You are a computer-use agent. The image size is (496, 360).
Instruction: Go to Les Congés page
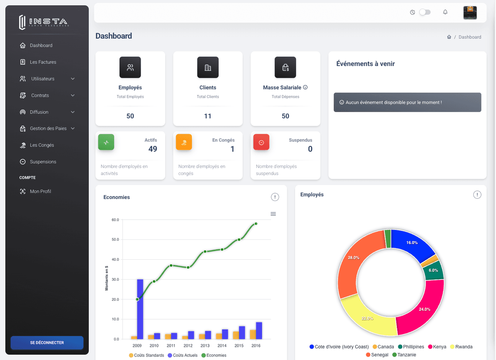tap(42, 145)
